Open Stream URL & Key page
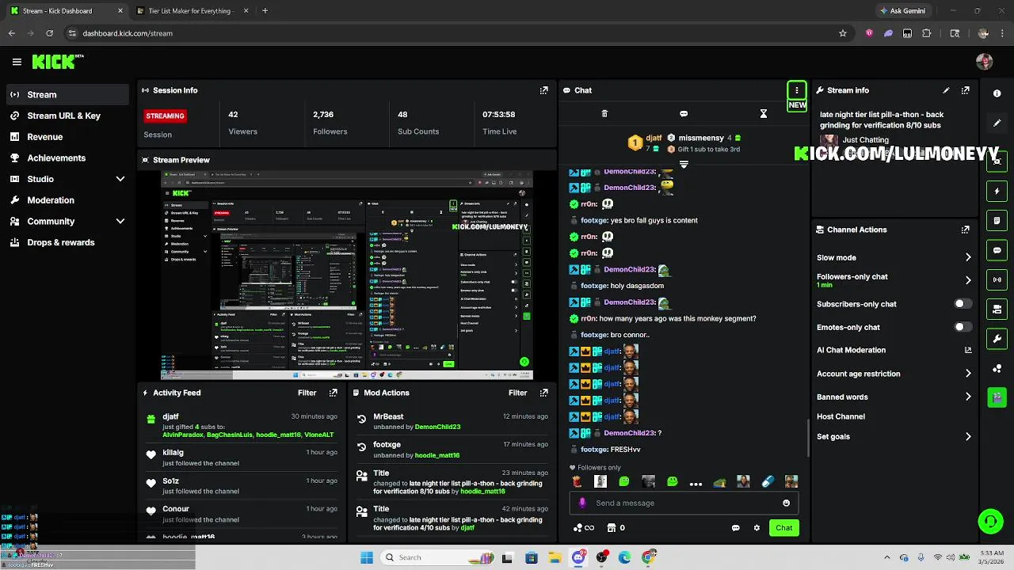This screenshot has height=570, width=1014. pyautogui.click(x=67, y=116)
